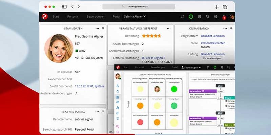Open notifications bell with red 7 badge
The height and width of the screenshot is (135, 271).
[224, 17]
